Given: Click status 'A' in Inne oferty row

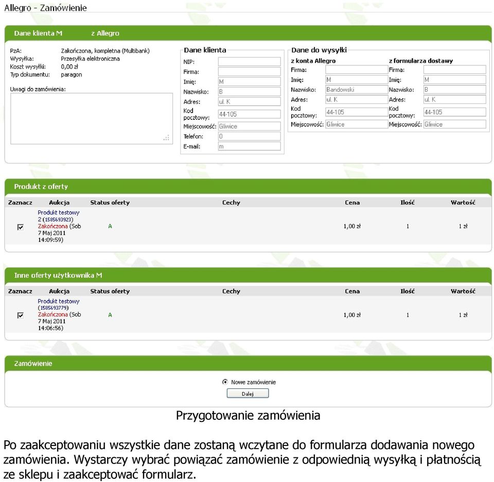Looking at the screenshot, I should tap(110, 315).
